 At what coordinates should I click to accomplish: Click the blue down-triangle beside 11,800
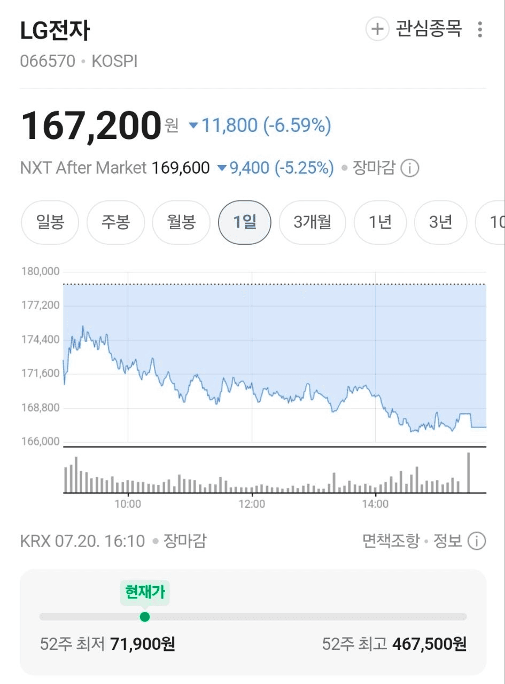(193, 126)
